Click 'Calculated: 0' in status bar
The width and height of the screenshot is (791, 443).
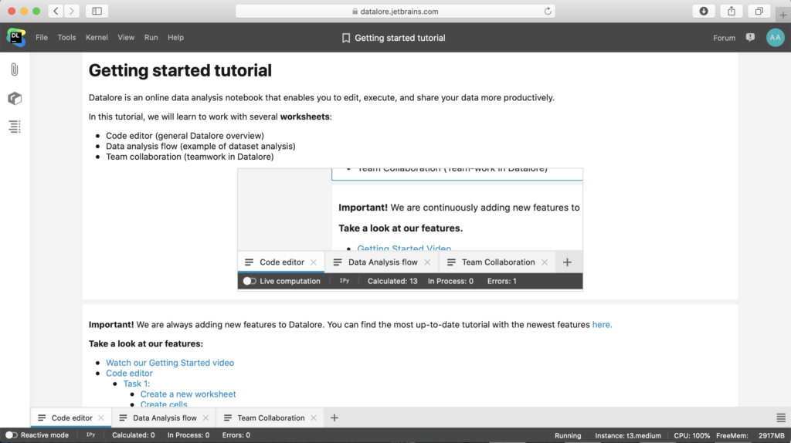pyautogui.click(x=133, y=435)
